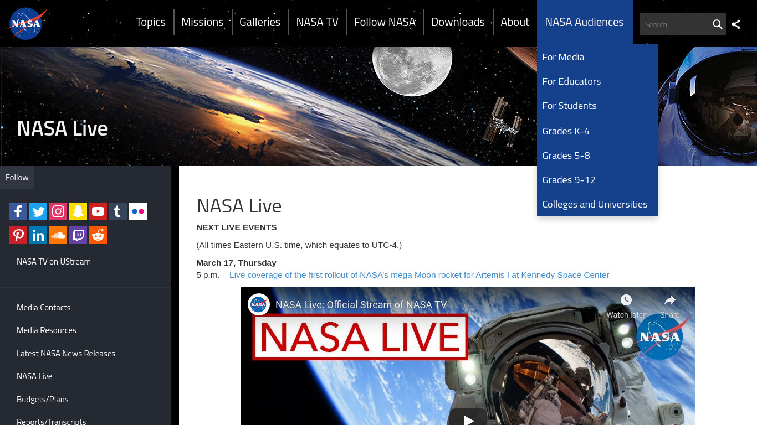This screenshot has height=425, width=757.
Task: Open NASA Live sidebar link
Action: click(34, 376)
